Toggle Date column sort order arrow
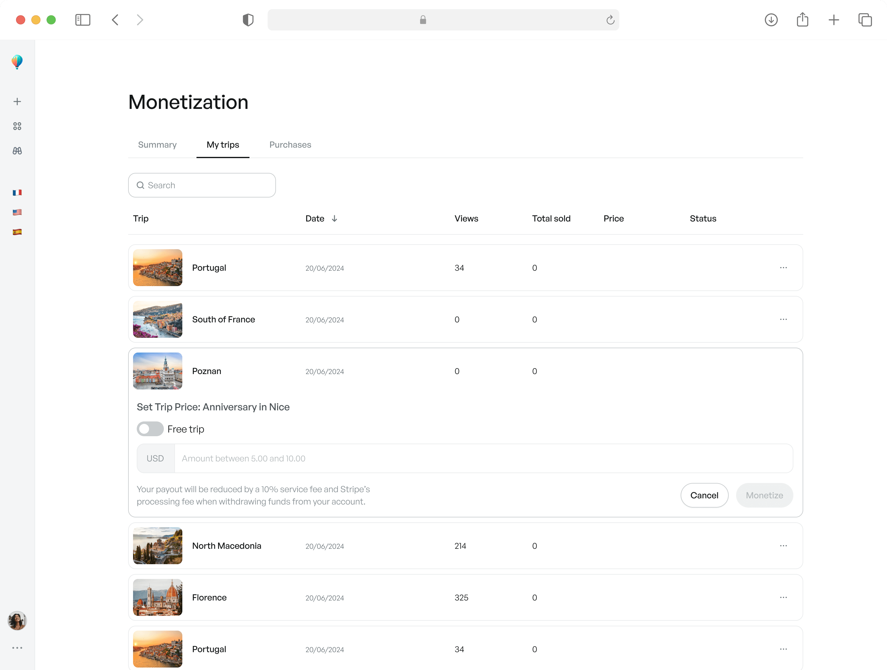Screen dimensions: 887x670 (x=335, y=219)
